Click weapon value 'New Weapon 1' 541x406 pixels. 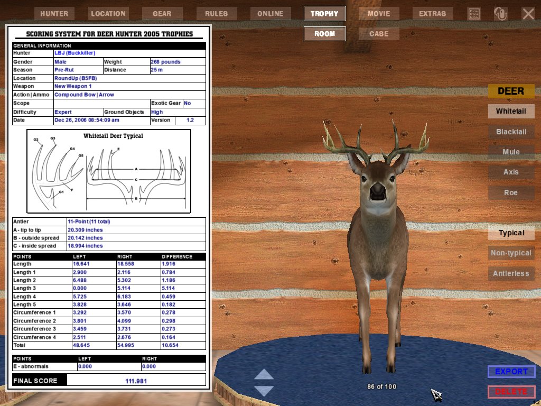pyautogui.click(x=73, y=86)
